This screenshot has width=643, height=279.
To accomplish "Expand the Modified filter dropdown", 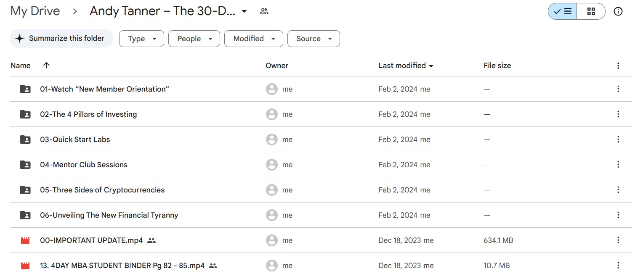I will [x=253, y=39].
